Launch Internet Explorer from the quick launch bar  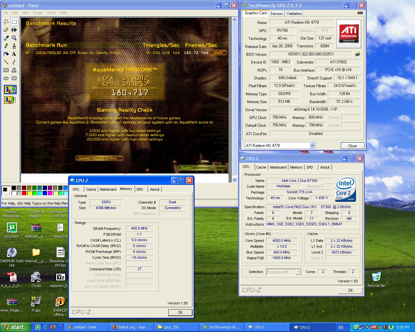(45, 327)
